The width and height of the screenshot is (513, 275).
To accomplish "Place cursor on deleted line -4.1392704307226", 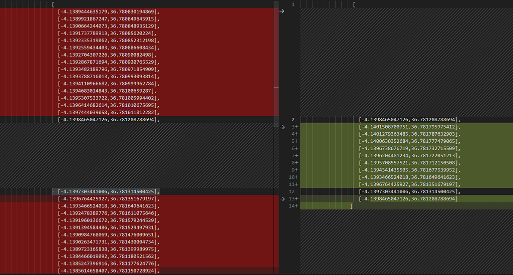I will [x=107, y=55].
